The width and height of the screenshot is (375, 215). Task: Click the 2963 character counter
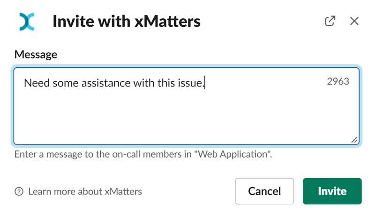coord(338,81)
